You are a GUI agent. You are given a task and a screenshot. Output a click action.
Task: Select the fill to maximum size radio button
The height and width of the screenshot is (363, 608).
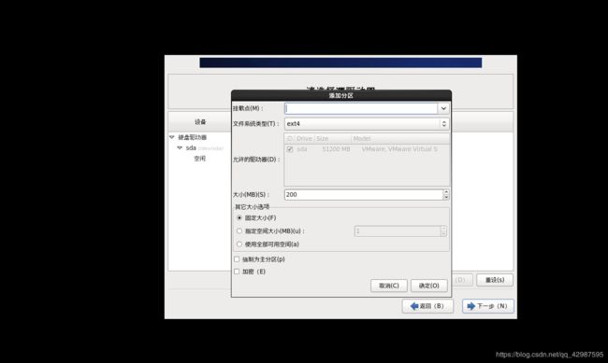[x=239, y=231]
